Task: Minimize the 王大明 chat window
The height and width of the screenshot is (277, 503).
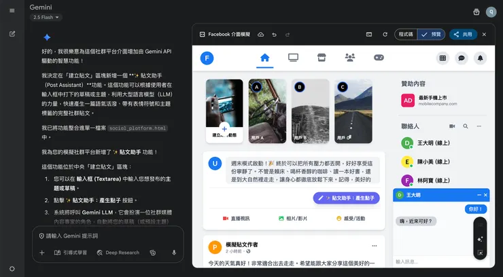Action: [x=479, y=195]
